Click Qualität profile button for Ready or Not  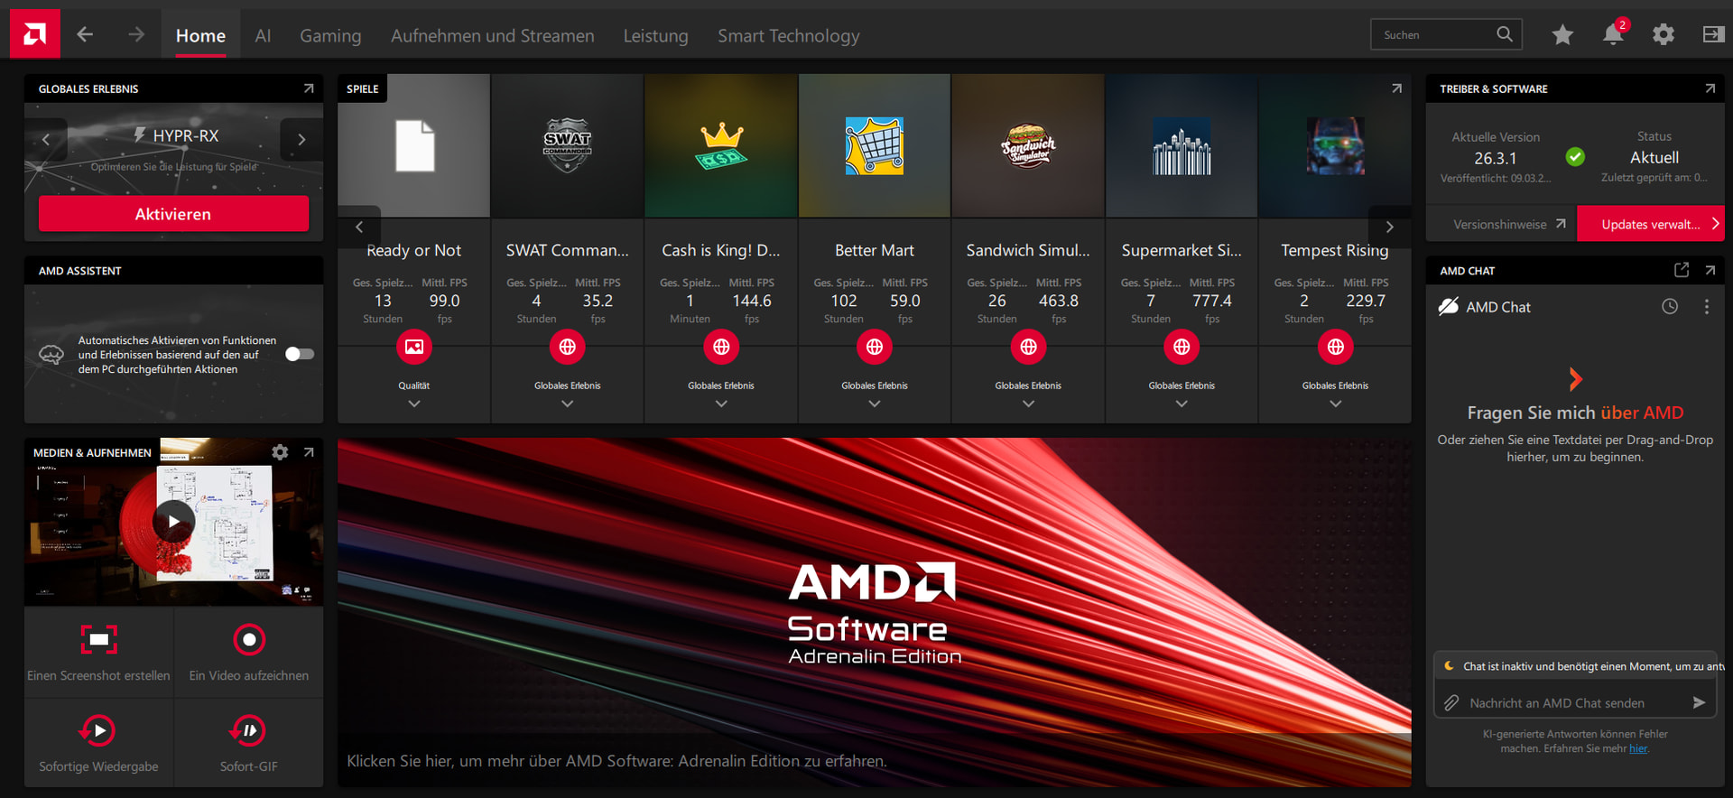click(413, 347)
